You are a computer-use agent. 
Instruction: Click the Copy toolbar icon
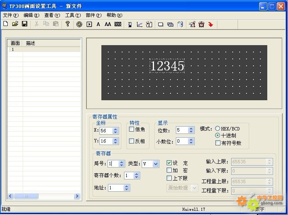click(46, 24)
